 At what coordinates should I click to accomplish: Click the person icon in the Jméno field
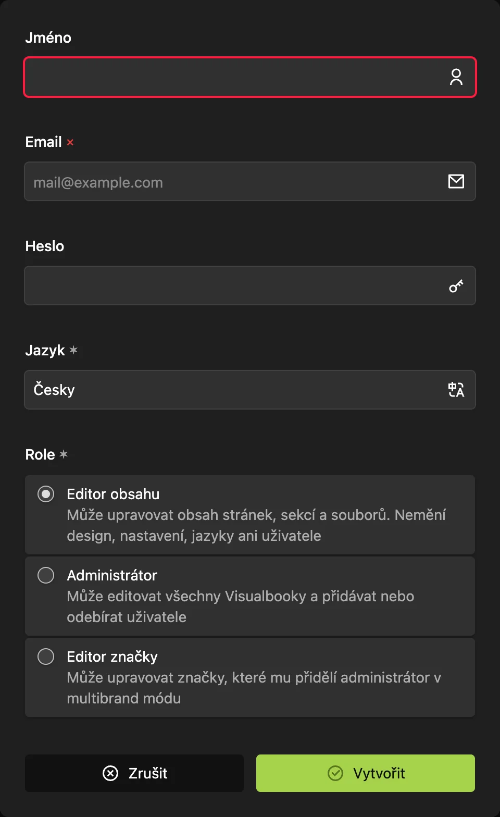456,77
